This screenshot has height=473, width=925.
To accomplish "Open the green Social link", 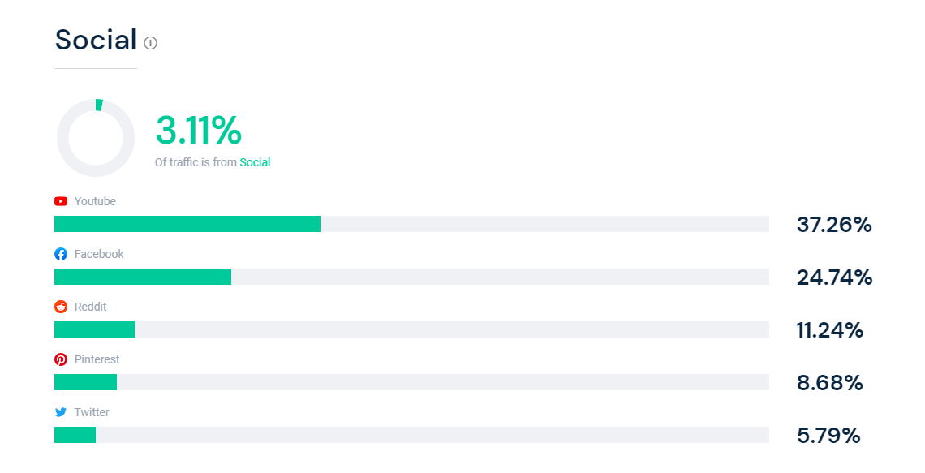I will (x=255, y=162).
